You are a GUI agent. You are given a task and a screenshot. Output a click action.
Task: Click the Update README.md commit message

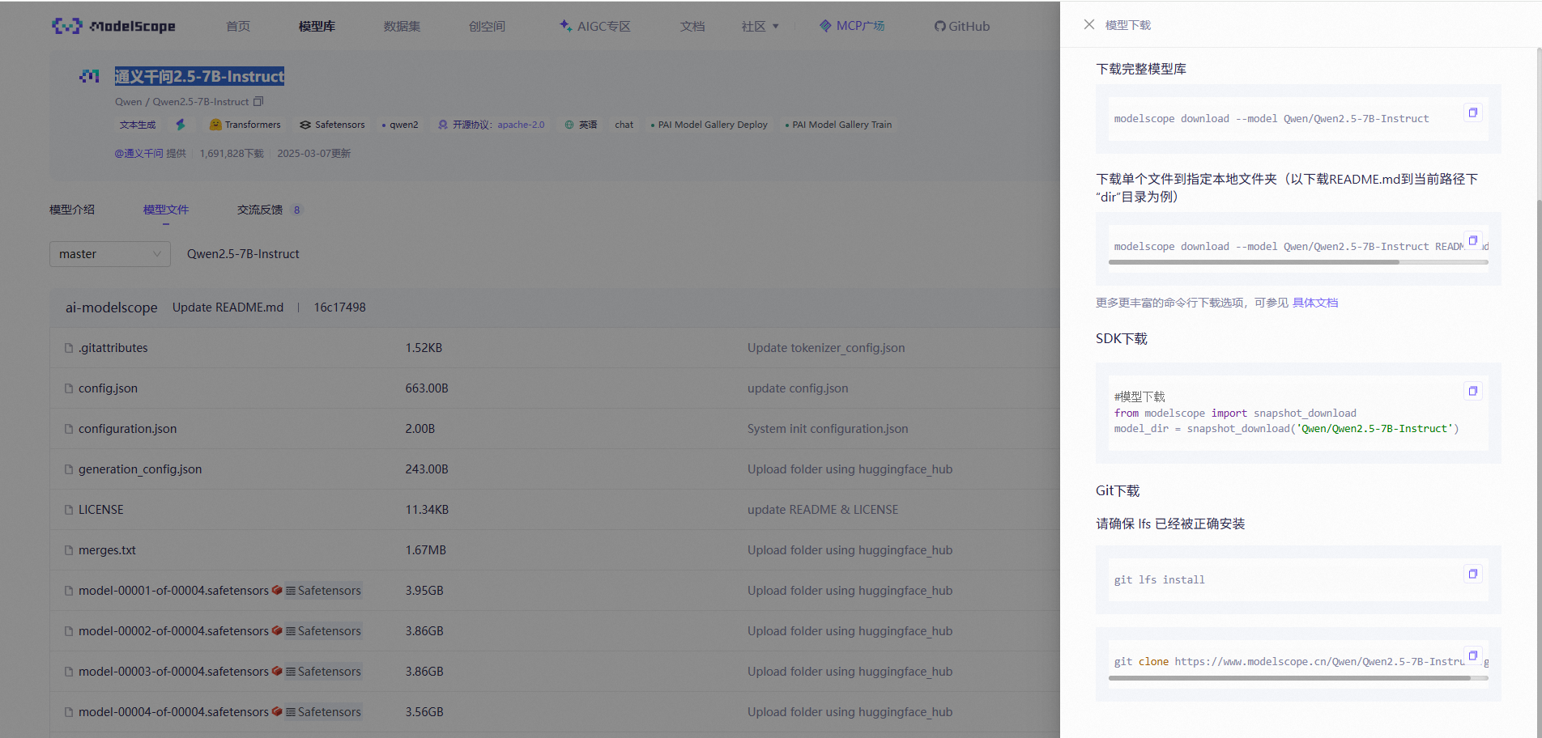click(x=228, y=307)
